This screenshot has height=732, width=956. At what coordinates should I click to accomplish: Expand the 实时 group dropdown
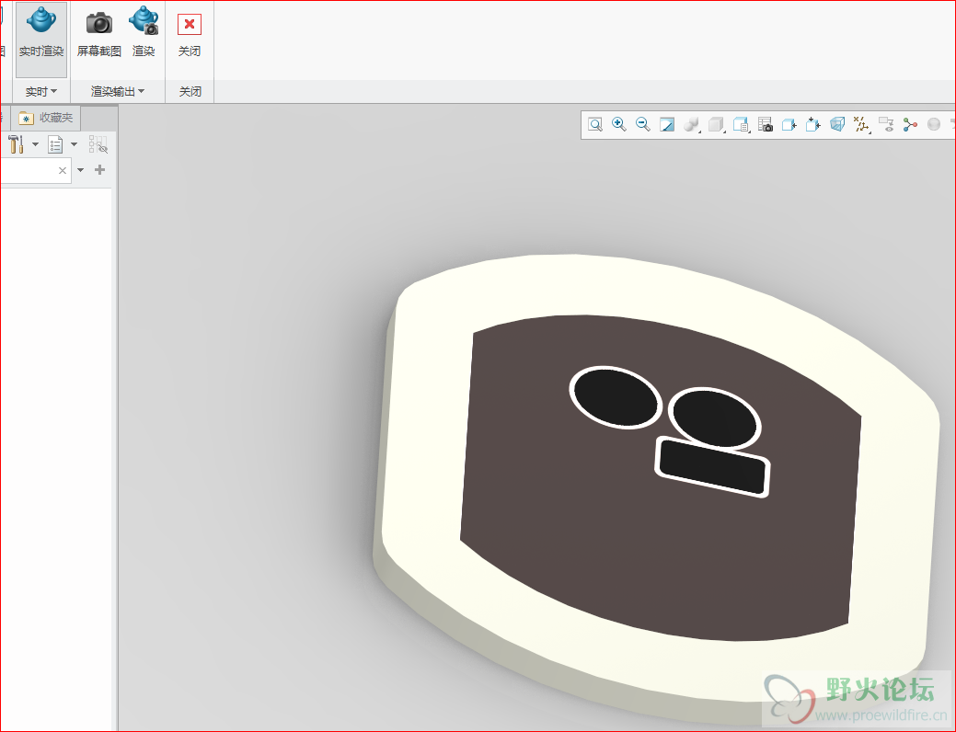[40, 91]
